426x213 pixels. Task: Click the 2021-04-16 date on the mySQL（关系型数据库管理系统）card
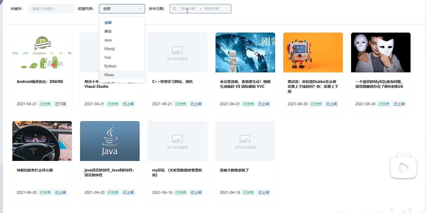[x=162, y=192]
